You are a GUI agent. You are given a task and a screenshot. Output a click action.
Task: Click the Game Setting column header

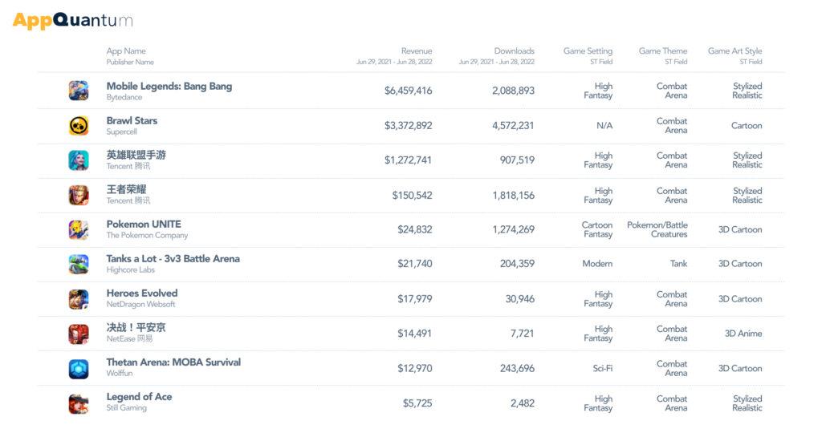588,51
